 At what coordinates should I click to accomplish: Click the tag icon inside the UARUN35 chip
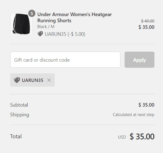(17, 80)
